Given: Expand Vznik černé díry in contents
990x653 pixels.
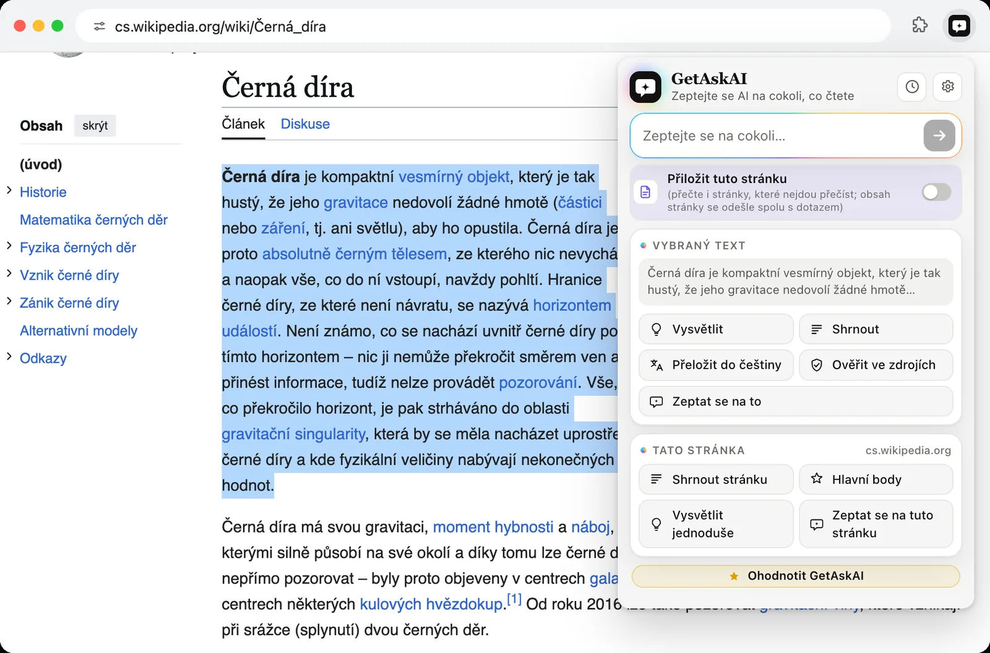Looking at the screenshot, I should [x=9, y=274].
